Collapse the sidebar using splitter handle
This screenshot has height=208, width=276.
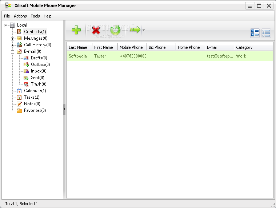pos(64,110)
